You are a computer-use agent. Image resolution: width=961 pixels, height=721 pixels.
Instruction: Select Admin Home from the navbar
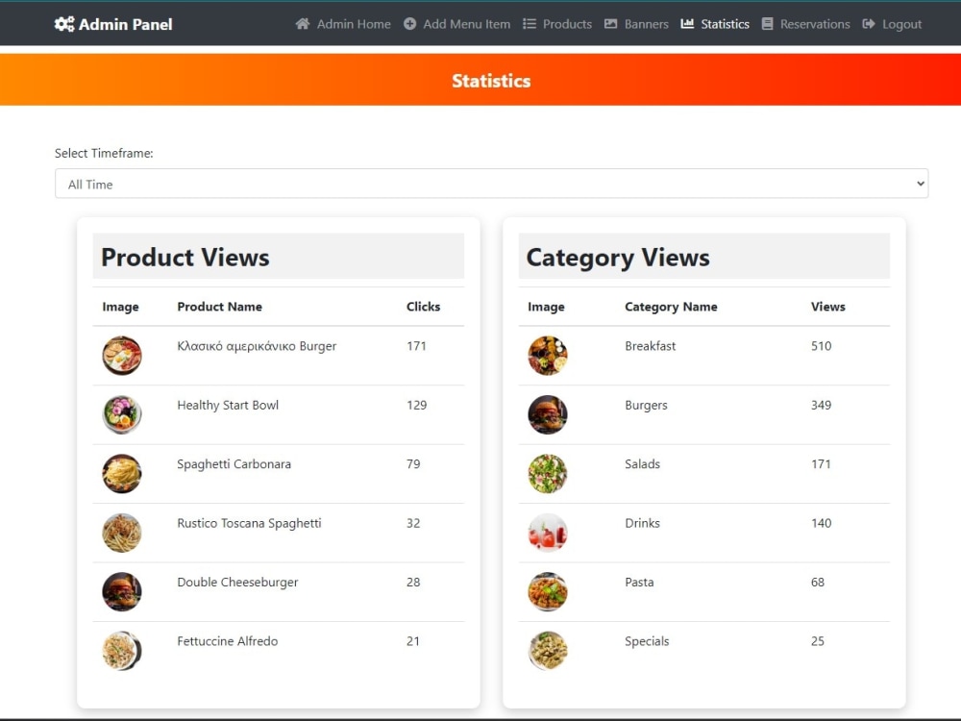point(352,24)
